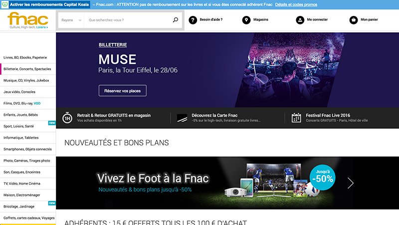Click the Vivez le Foot à la Fnac headline
Viewport: 399px width, 225px height.
[153, 178]
